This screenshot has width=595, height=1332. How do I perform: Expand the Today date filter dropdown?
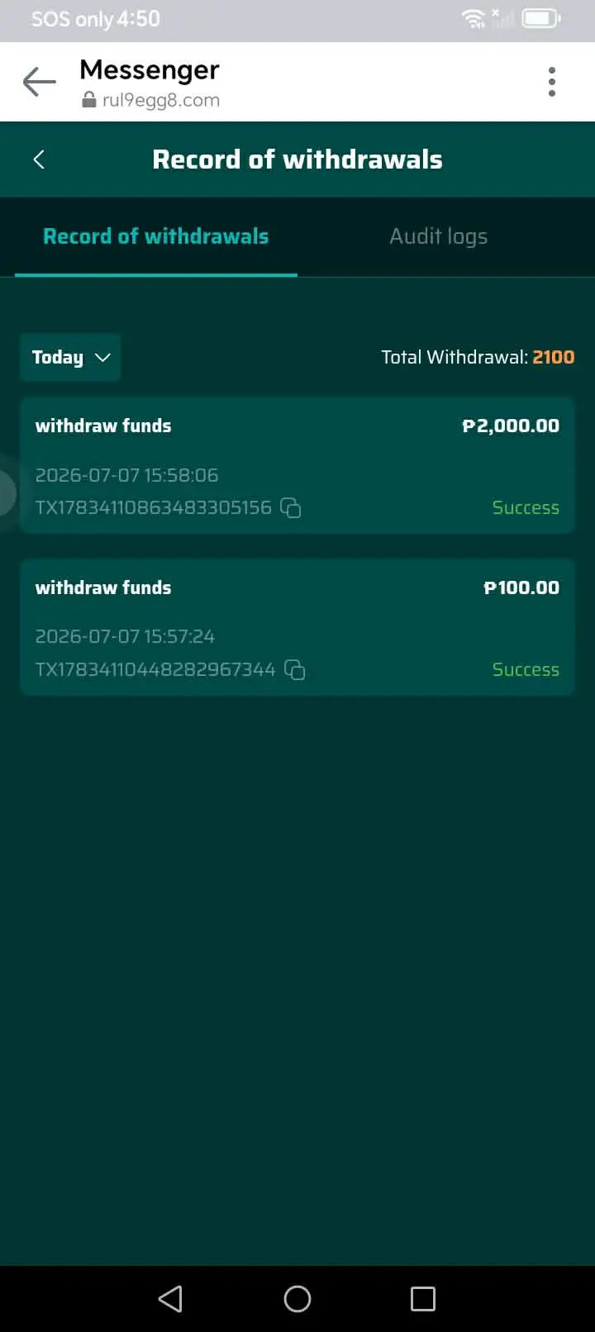[70, 357]
